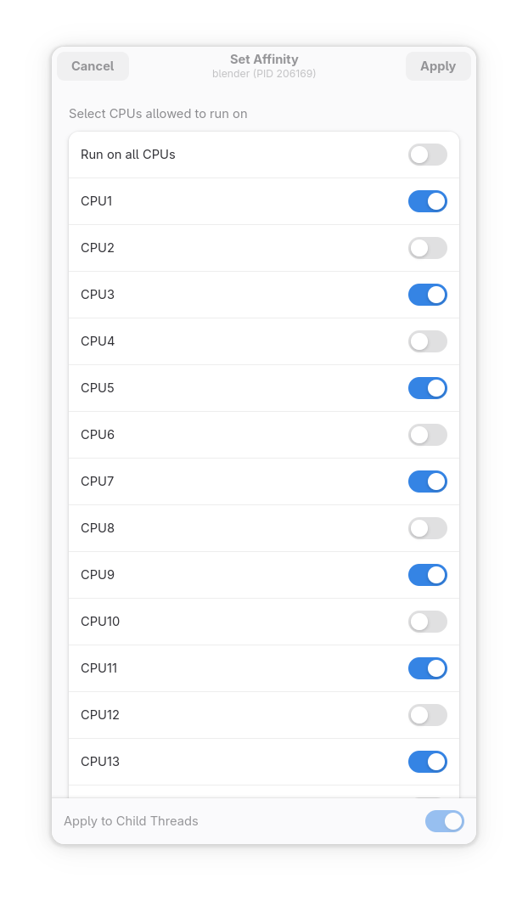Viewport: 528px width, 901px height.
Task: Turn off the CPU9 switch
Action: pyautogui.click(x=427, y=575)
